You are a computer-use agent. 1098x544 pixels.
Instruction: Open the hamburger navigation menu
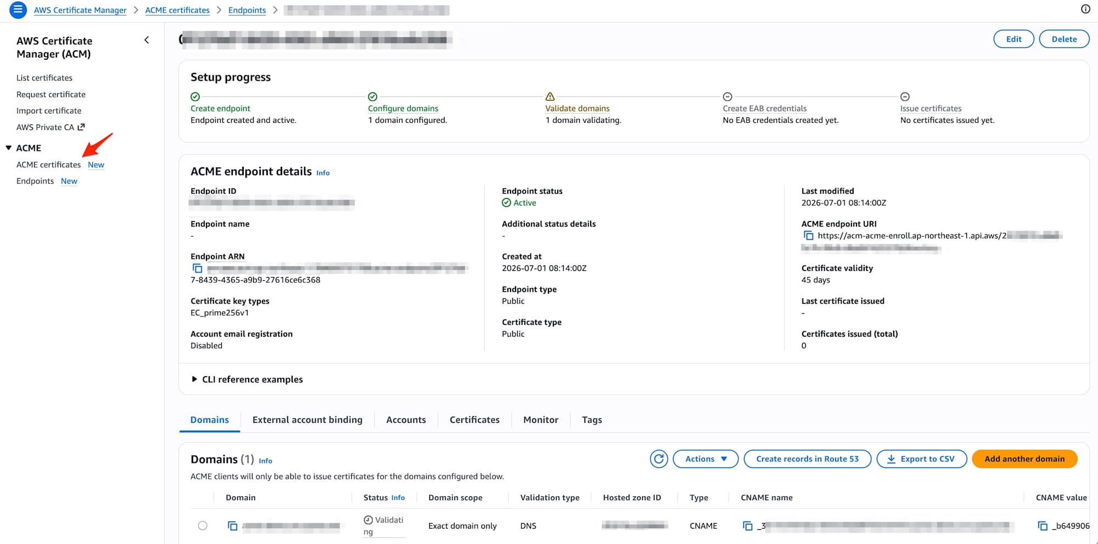pyautogui.click(x=18, y=10)
